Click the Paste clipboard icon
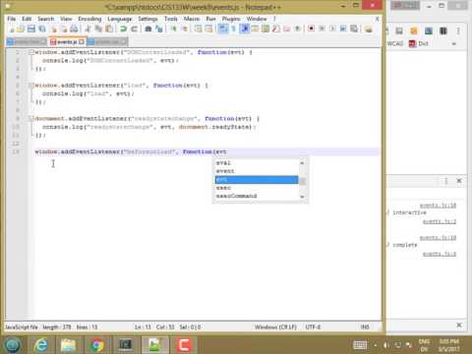This screenshot has width=472, height=354. point(109,29)
